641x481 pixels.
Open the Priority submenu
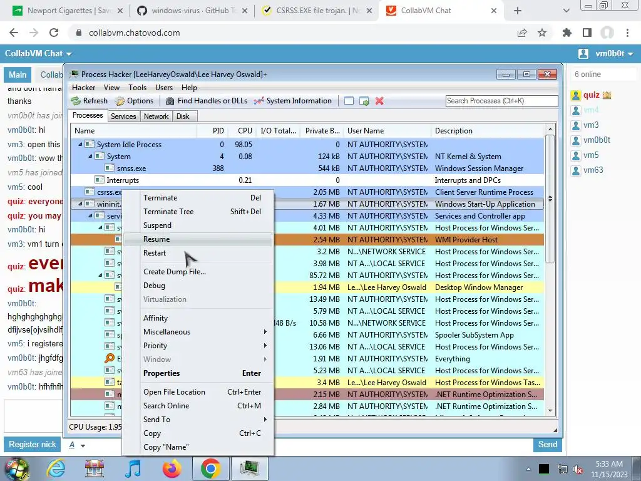(198, 346)
